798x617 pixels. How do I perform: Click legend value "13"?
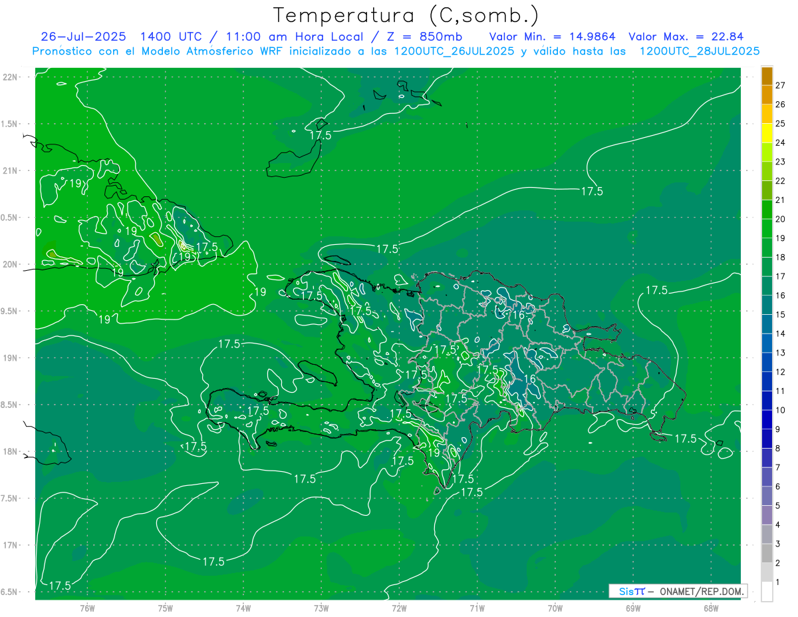click(x=781, y=353)
